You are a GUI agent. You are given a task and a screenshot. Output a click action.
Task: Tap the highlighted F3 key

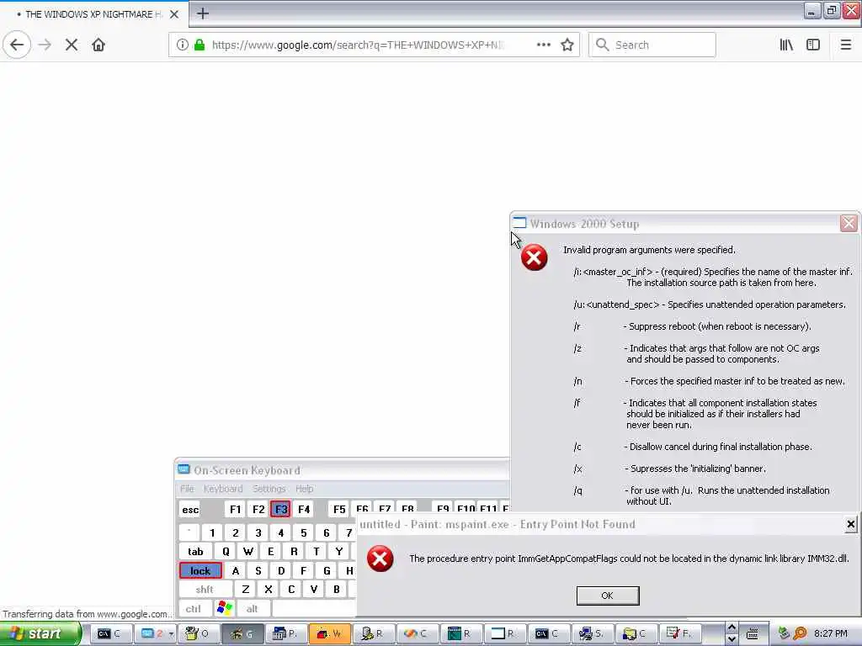click(x=280, y=509)
